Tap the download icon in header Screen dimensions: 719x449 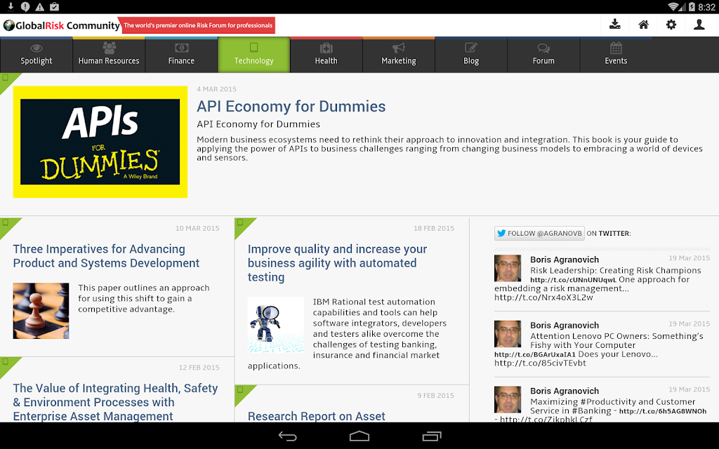(615, 25)
